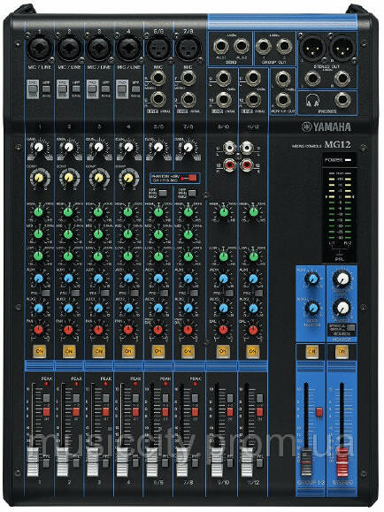Viewport: 384px width, 512px height.
Task: Click the headphones PHONES jack
Action: point(342,100)
